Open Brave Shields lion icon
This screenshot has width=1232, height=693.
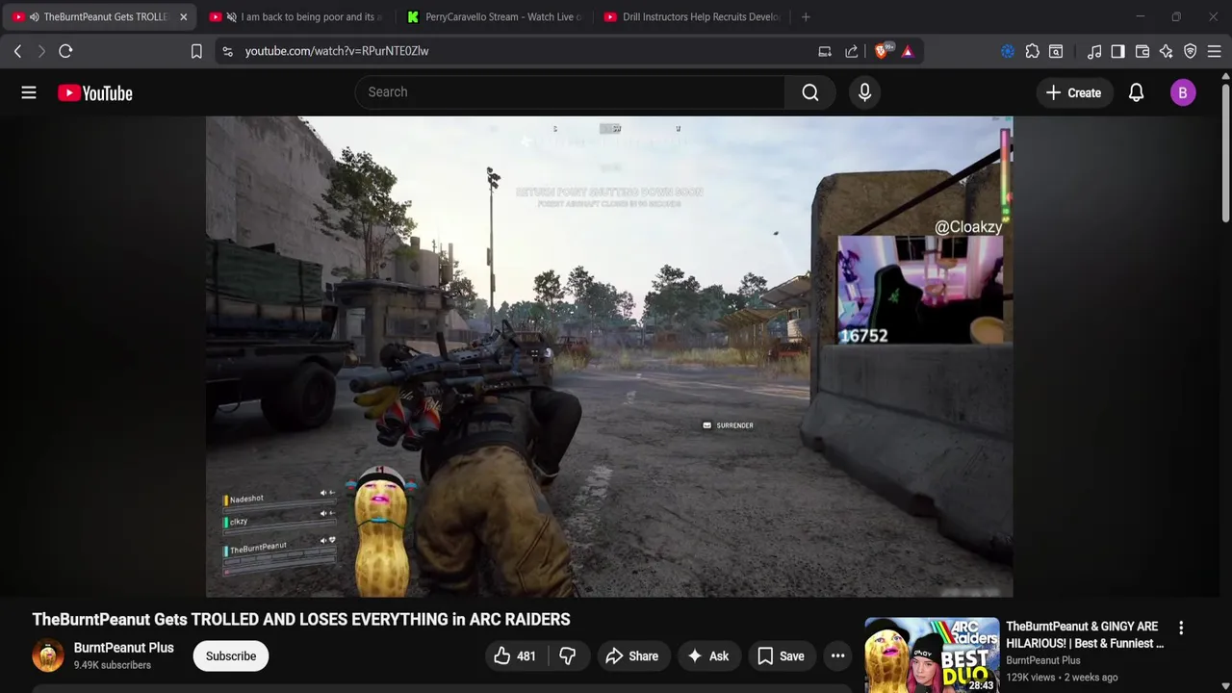pyautogui.click(x=882, y=51)
